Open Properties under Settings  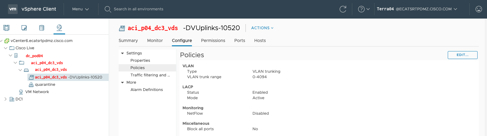140,61
